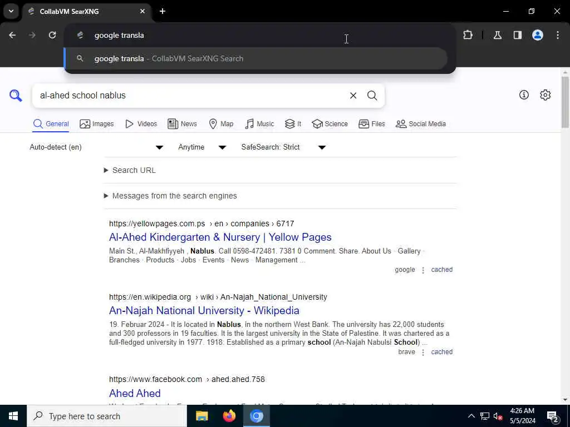This screenshot has height=427, width=570.
Task: Click www.facebook.com result URL
Action: coord(187,379)
